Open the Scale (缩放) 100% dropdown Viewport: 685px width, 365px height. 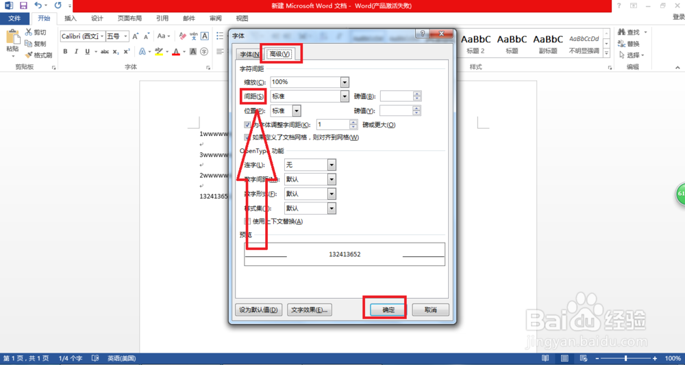click(x=345, y=82)
